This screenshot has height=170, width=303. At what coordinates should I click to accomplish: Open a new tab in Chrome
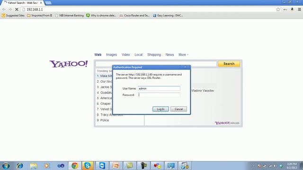(48, 3)
